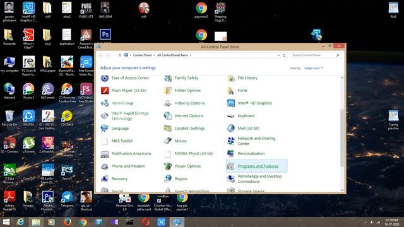Image resolution: width=404 pixels, height=227 pixels.
Task: Select the PUBG LITE desktop shortcut
Action: click(x=86, y=10)
